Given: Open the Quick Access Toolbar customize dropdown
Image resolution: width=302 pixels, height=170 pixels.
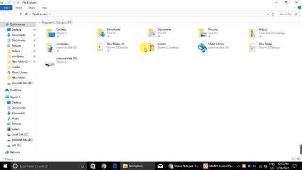Looking at the screenshot, I should click(x=18, y=3).
